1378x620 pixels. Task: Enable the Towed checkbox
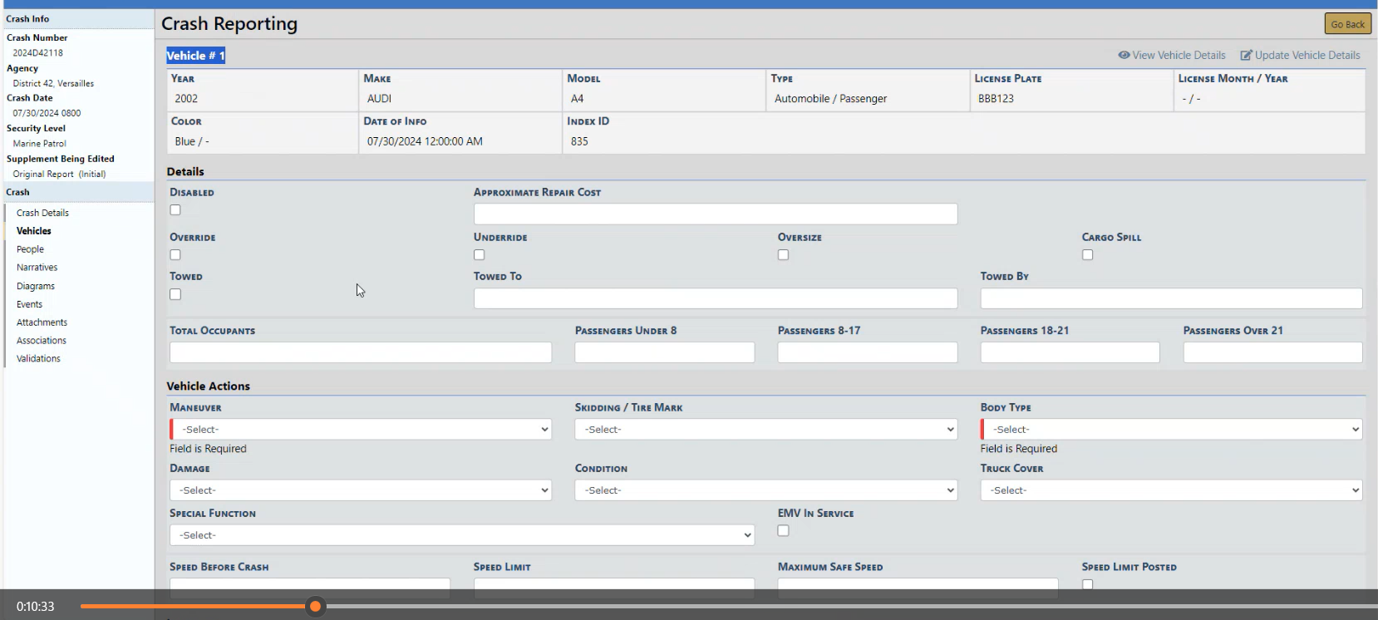175,294
